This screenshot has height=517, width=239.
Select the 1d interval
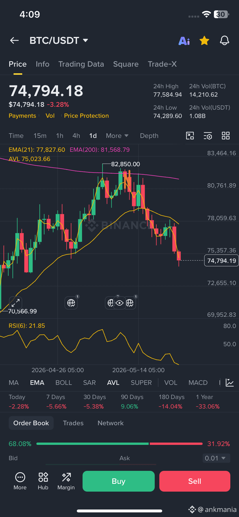93,136
